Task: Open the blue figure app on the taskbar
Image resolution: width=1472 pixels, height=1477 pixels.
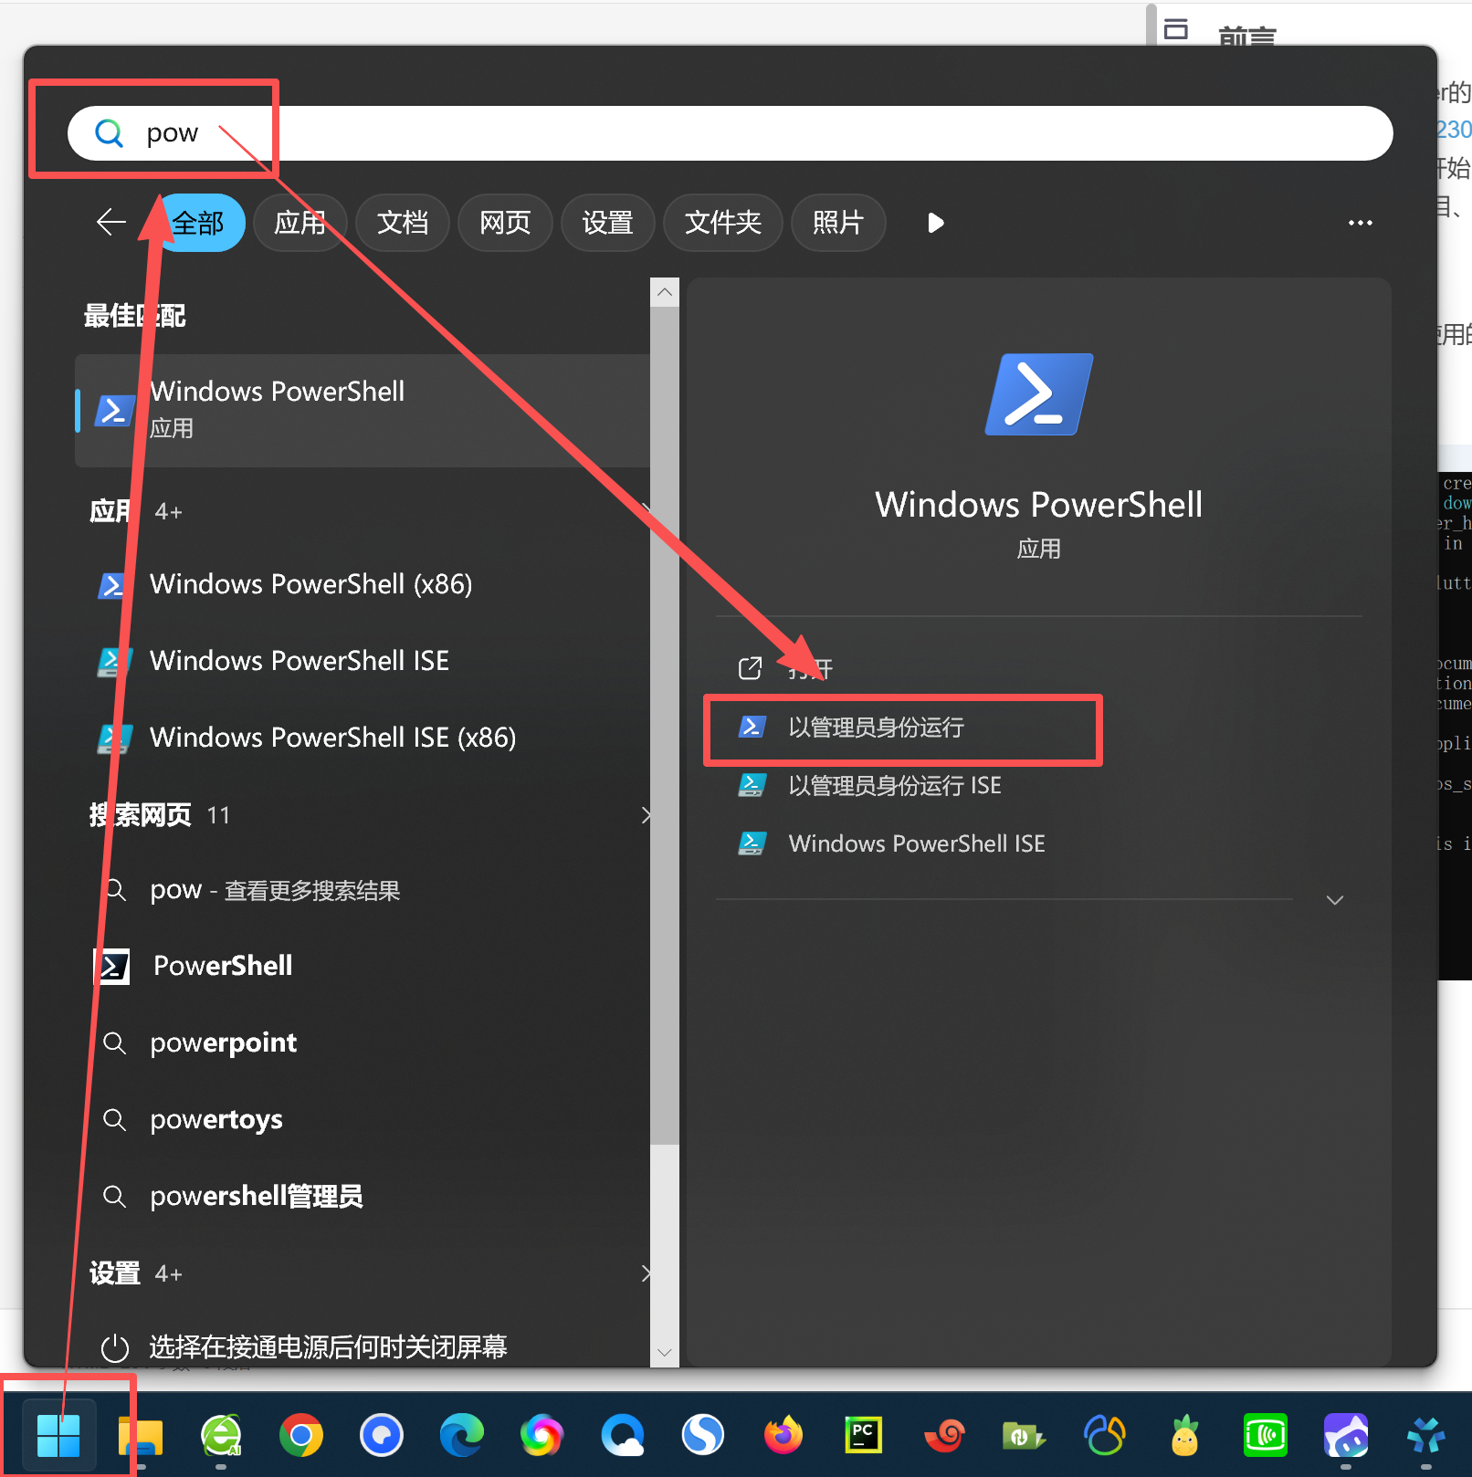Action: (x=1426, y=1436)
